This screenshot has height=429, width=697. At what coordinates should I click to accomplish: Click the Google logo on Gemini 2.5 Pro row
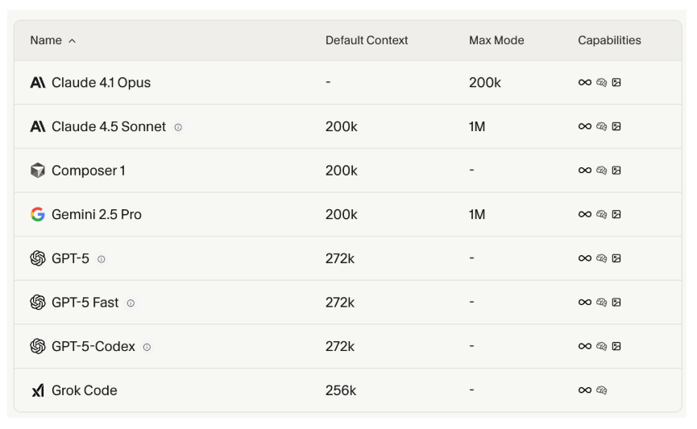(38, 214)
